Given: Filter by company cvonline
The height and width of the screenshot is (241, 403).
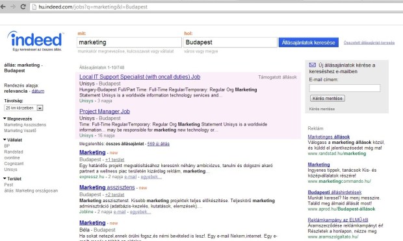Looking at the screenshot, I should click(12, 158).
